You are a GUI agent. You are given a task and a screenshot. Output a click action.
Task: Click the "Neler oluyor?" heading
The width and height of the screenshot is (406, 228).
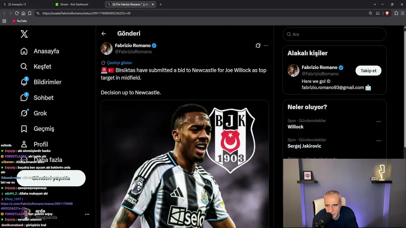click(x=307, y=107)
